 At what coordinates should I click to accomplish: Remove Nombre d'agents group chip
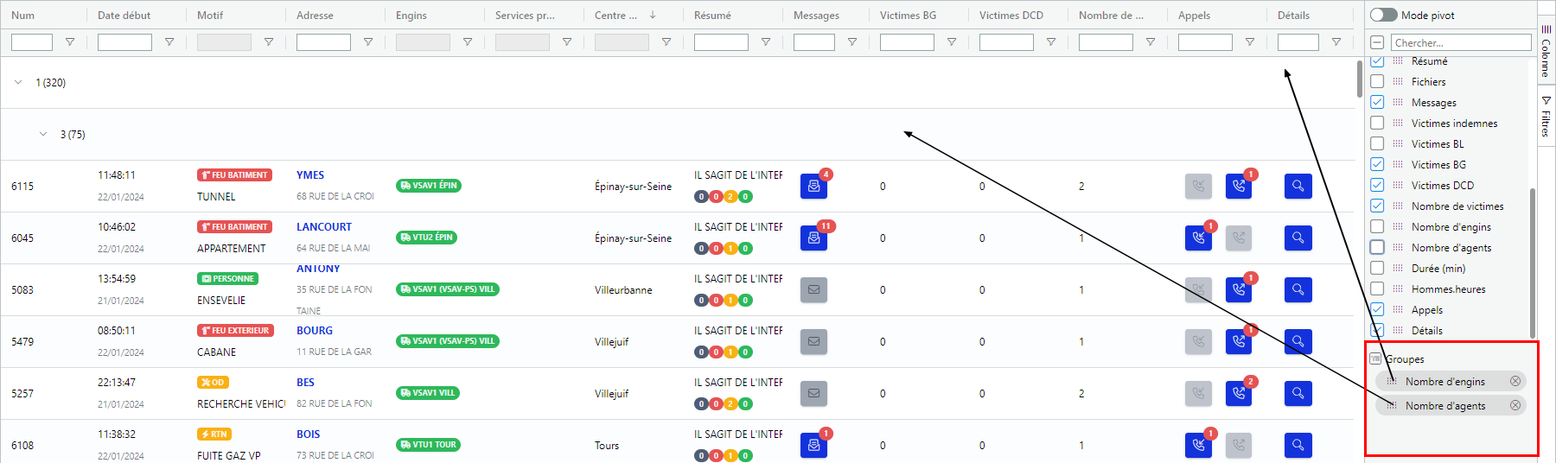[1515, 406]
